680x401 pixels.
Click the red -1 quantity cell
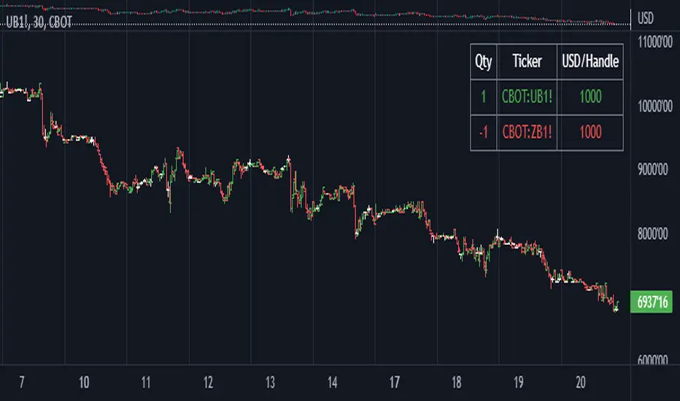point(484,133)
